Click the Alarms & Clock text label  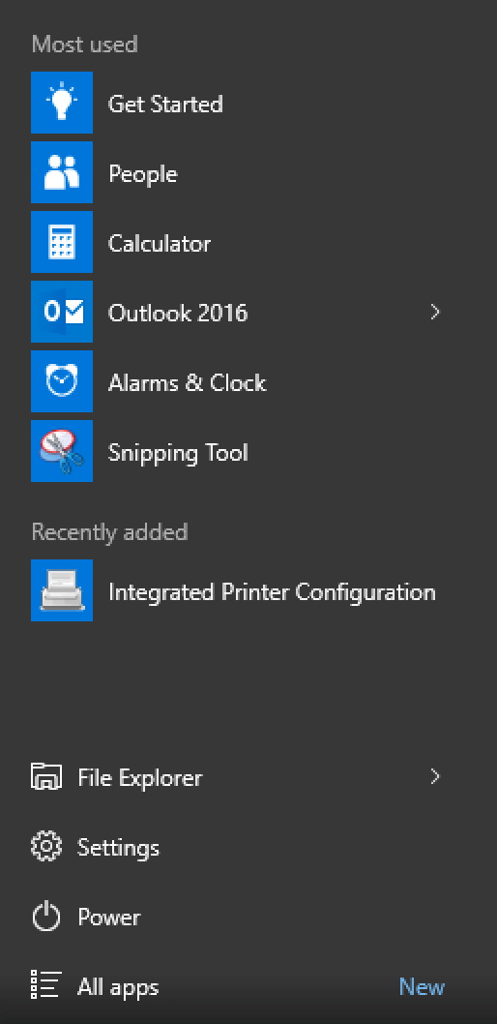[188, 382]
